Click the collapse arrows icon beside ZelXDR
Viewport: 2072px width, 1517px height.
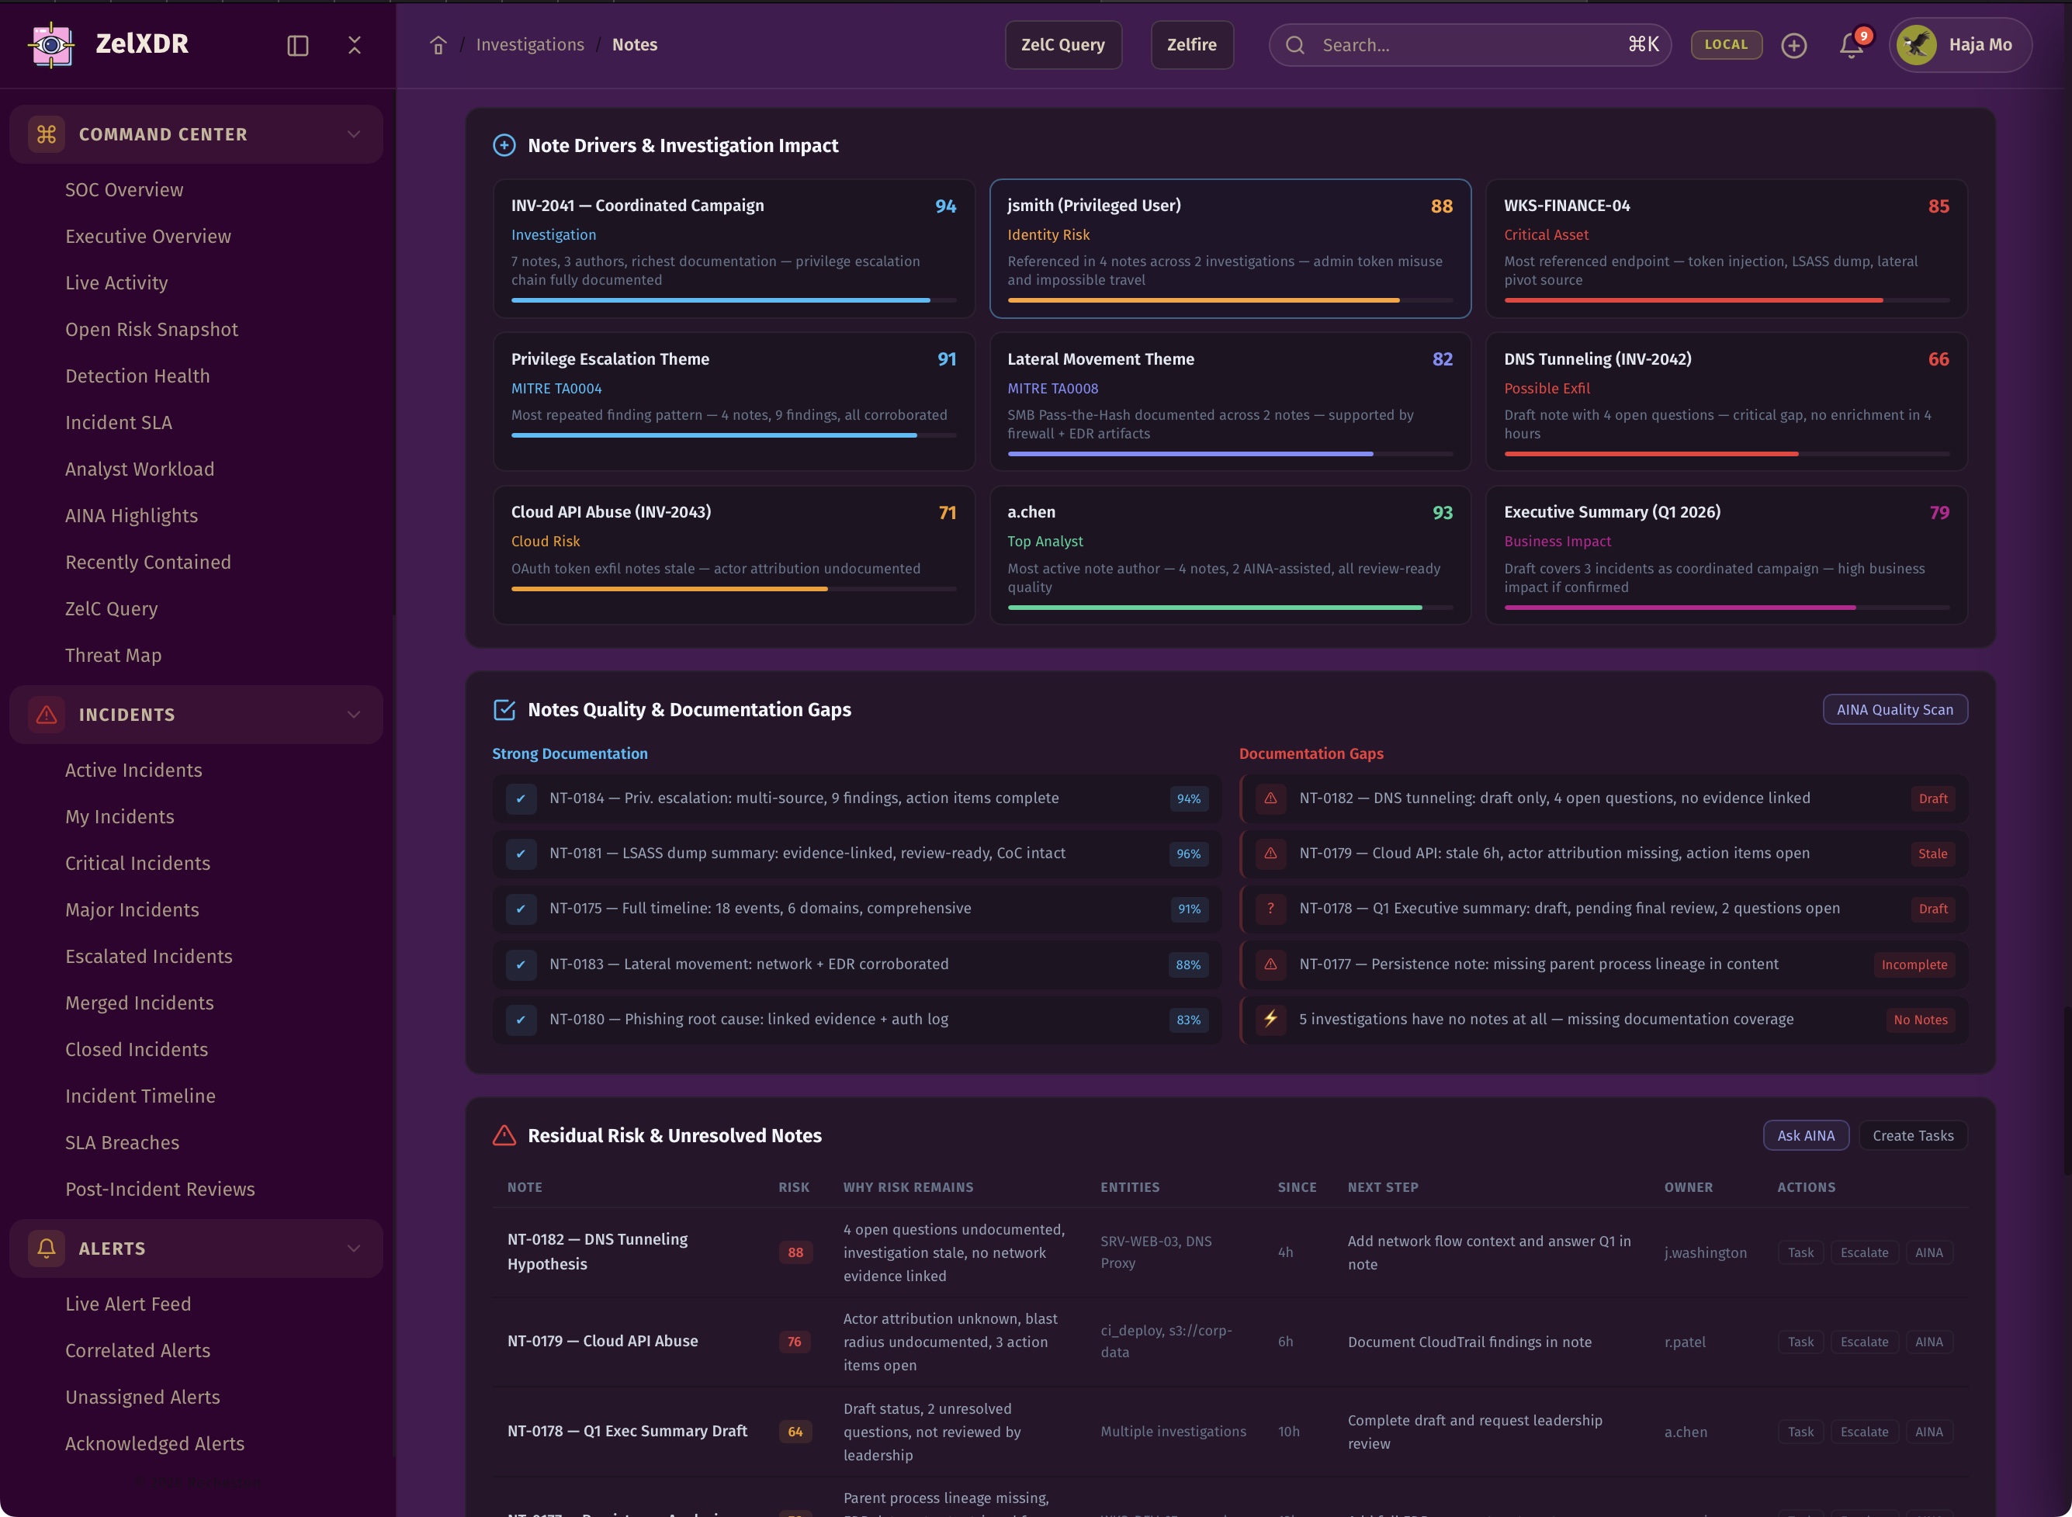tap(355, 45)
